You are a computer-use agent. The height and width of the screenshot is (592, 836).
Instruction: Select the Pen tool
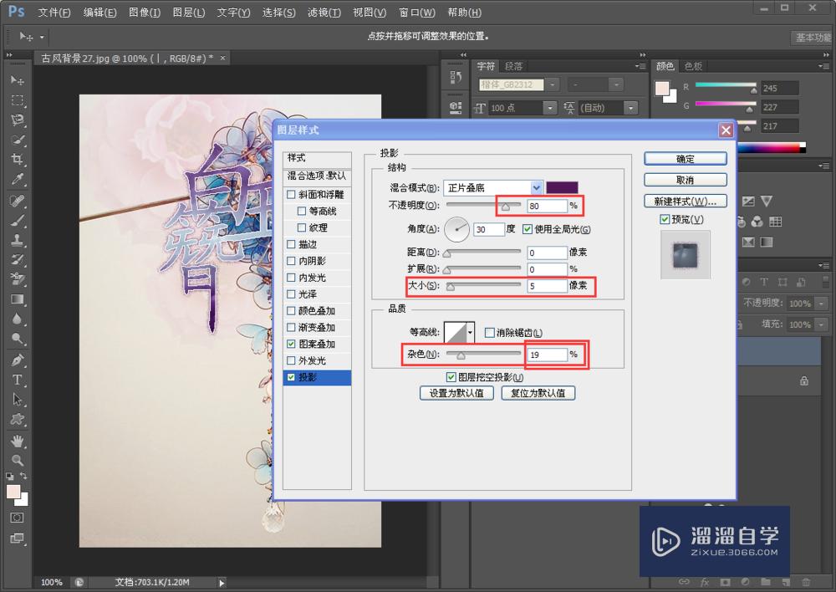coord(17,360)
